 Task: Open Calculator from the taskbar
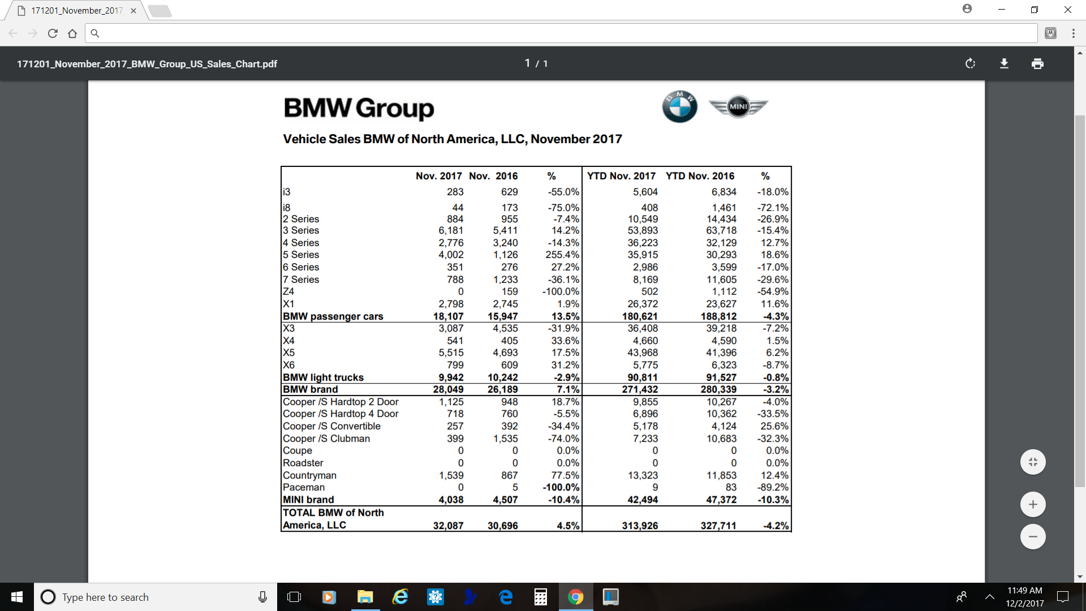pos(541,597)
